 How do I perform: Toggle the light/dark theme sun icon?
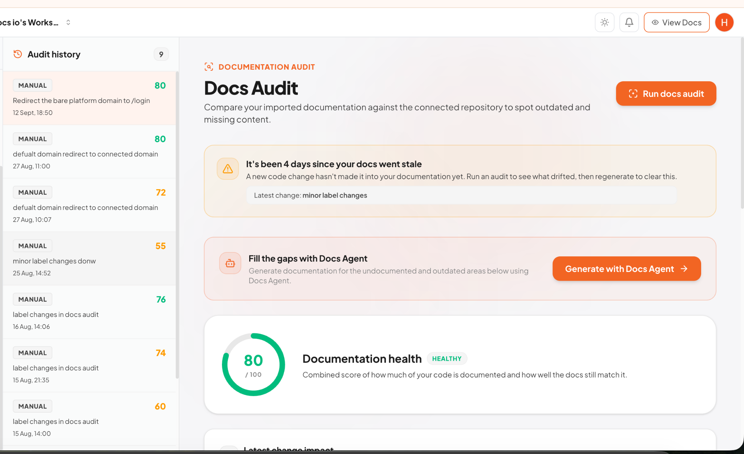604,22
